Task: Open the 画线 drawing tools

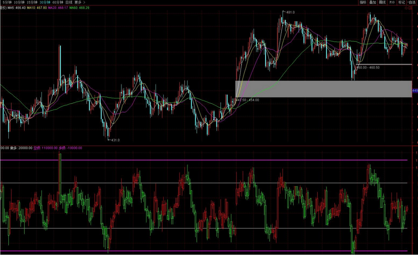Action: point(382,2)
